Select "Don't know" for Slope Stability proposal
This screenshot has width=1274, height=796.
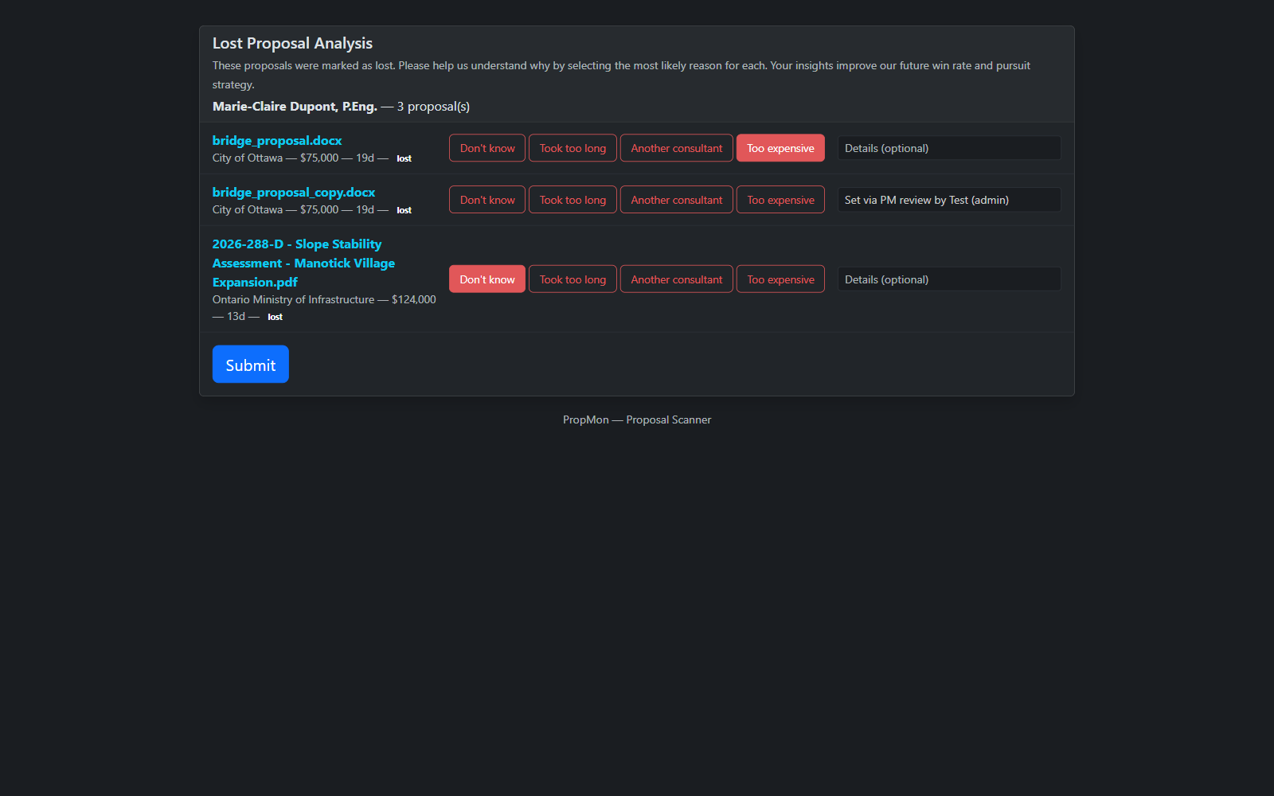(487, 279)
